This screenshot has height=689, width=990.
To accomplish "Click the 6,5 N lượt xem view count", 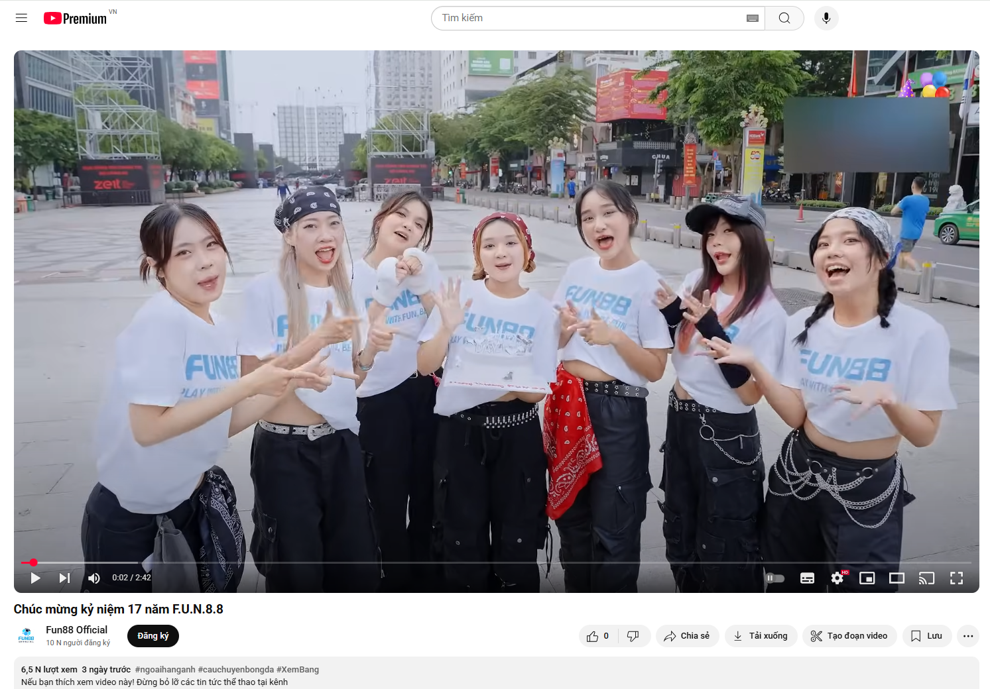I will coord(49,670).
